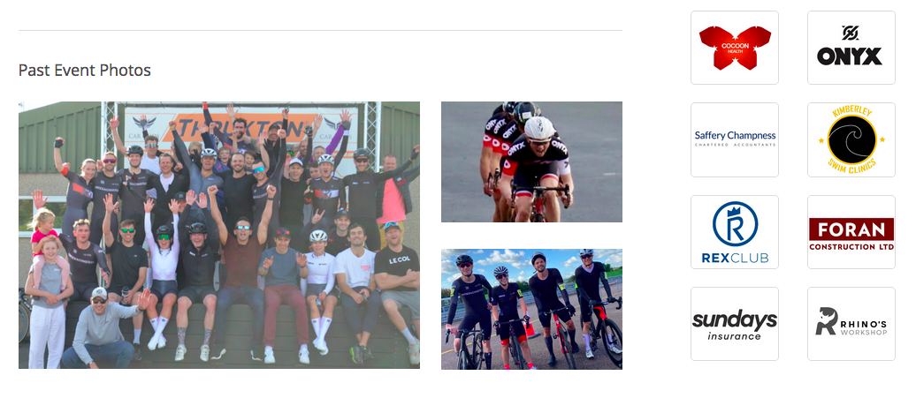Click the Past Event Photos heading
The width and height of the screenshot is (916, 398).
click(85, 71)
